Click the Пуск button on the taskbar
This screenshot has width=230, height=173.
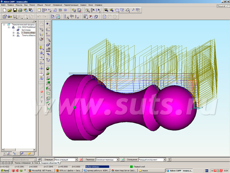pyautogui.click(x=5, y=170)
